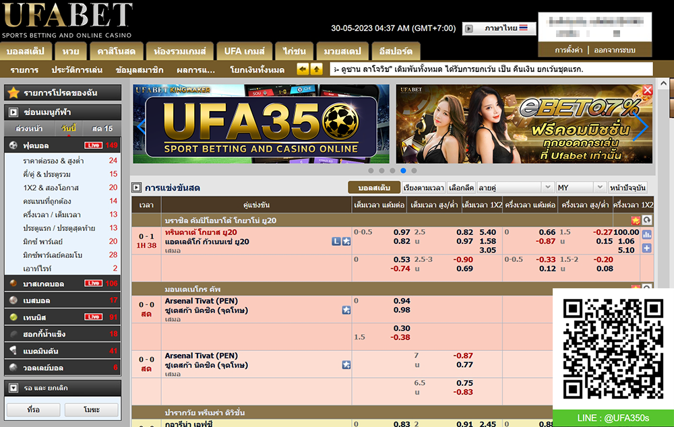Select the first banner carousel dot
The image size is (674, 427).
point(371,170)
